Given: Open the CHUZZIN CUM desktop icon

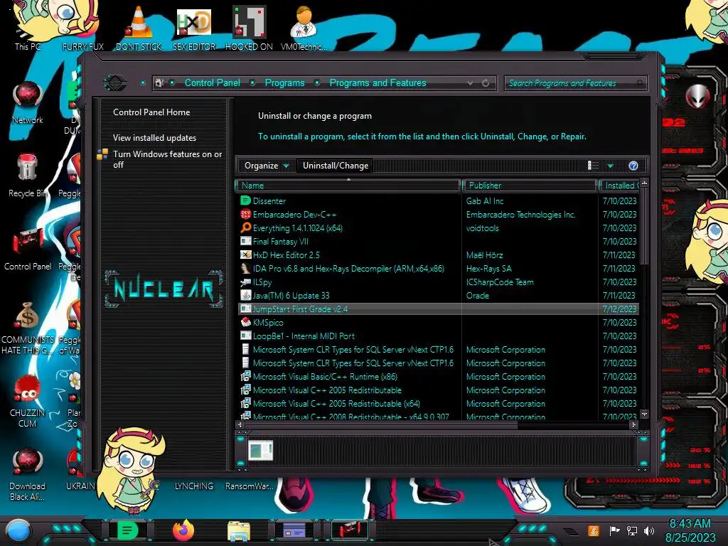Looking at the screenshot, I should pyautogui.click(x=28, y=401).
